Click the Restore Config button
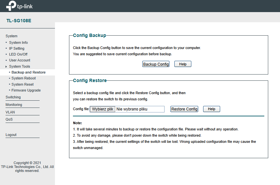The image size is (280, 185). [184, 109]
